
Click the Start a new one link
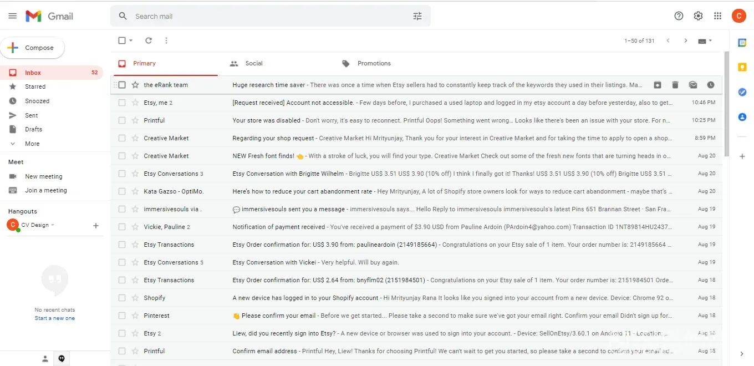54,318
